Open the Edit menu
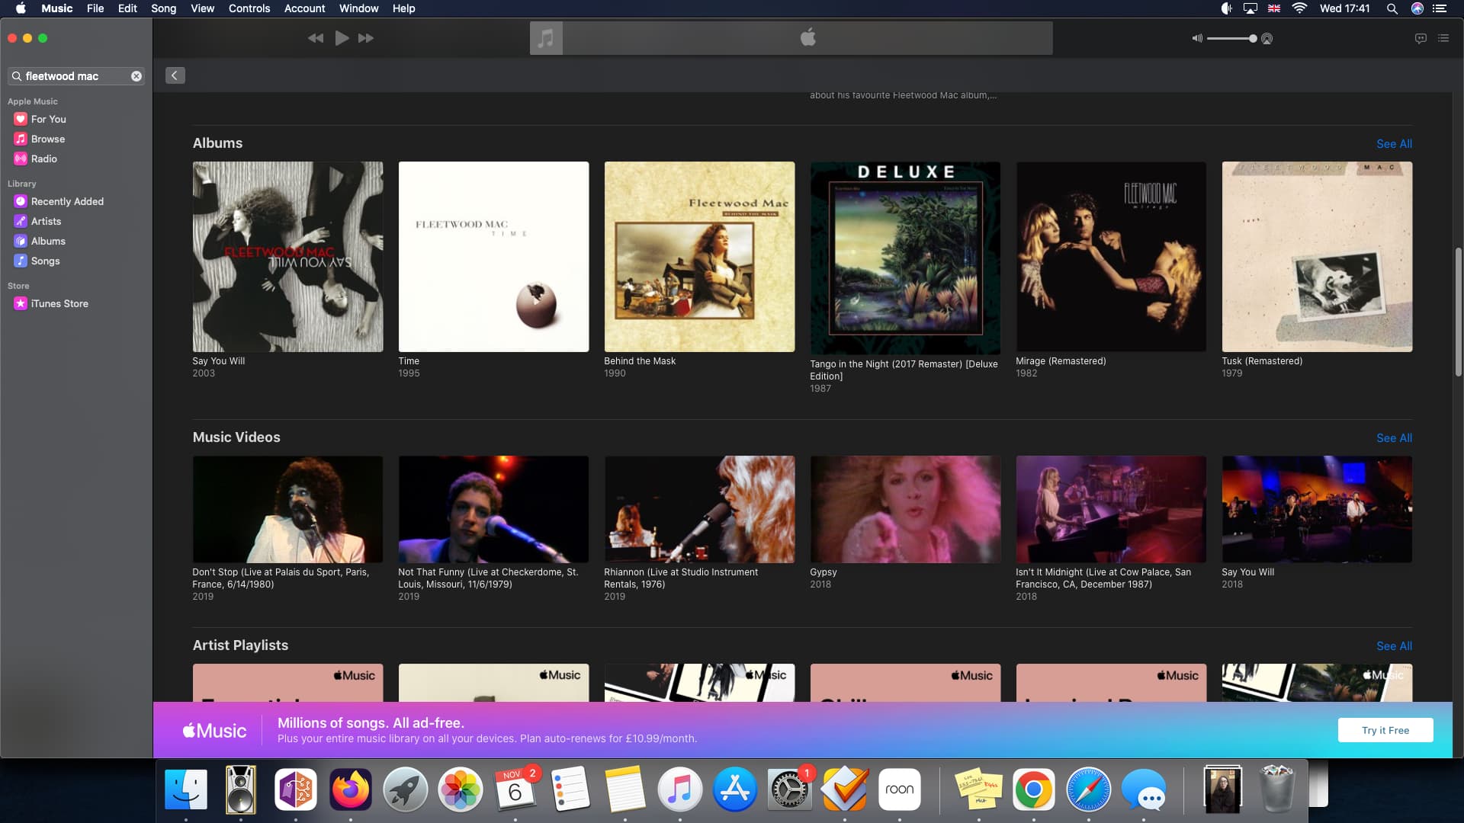 [x=127, y=8]
